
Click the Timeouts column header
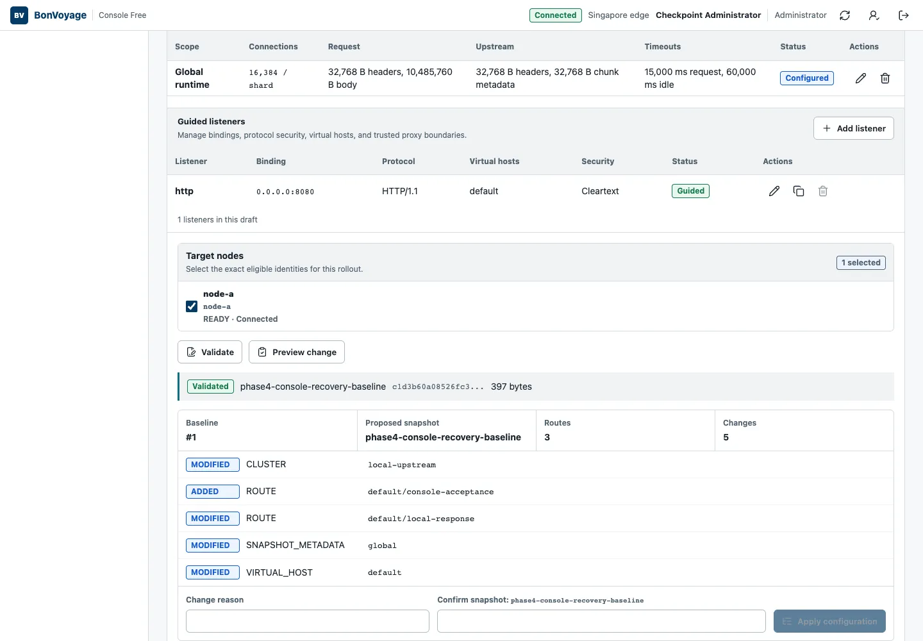click(x=663, y=47)
